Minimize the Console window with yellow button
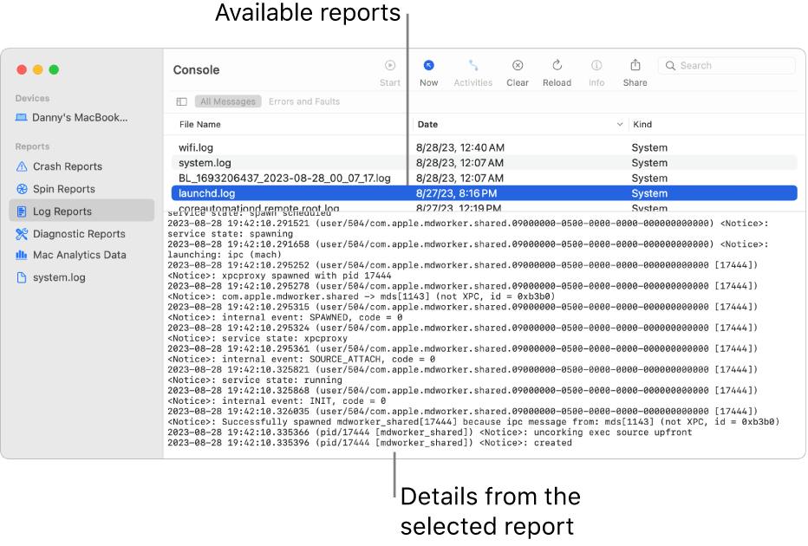This screenshot has width=808, height=546. [x=37, y=69]
